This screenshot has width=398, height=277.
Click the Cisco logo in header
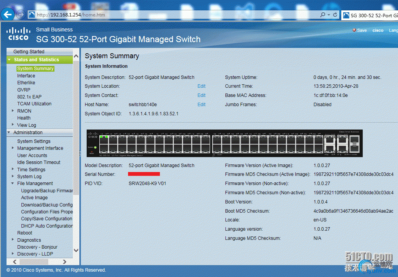point(18,34)
